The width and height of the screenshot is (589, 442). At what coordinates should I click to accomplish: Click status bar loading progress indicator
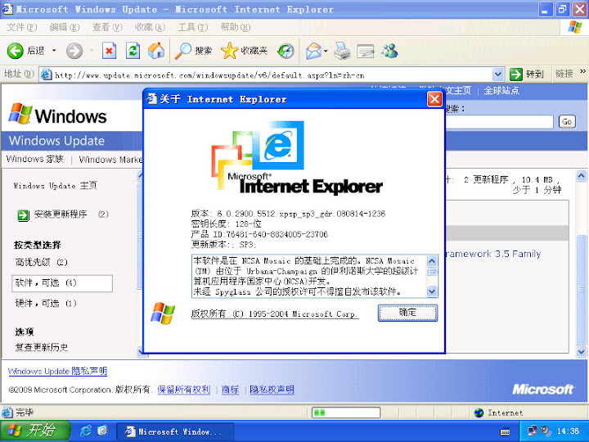coord(346,413)
